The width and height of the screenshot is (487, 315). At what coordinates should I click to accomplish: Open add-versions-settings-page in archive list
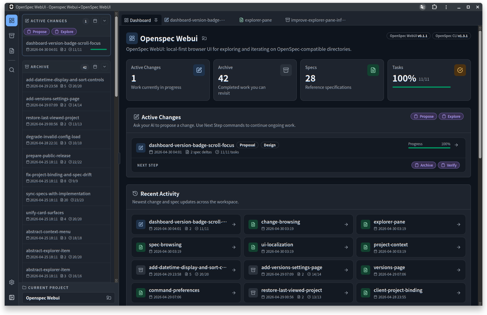(x=66, y=101)
